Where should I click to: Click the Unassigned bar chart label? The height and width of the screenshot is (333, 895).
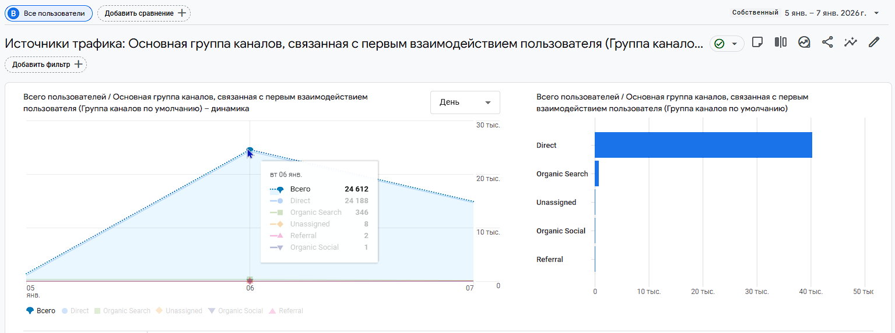[x=556, y=203]
